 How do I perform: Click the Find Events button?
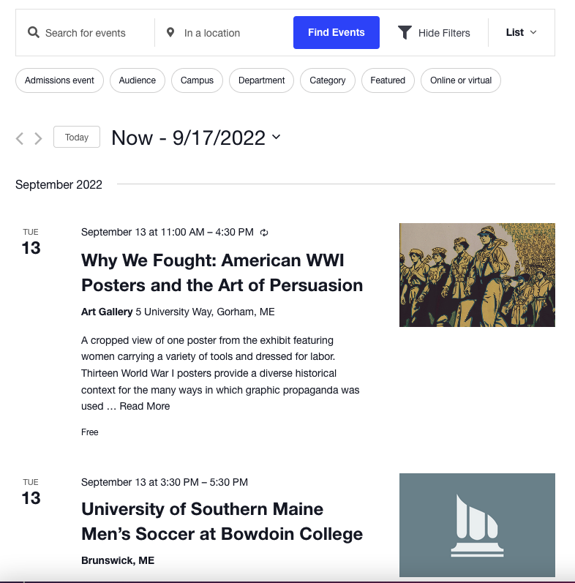click(337, 32)
